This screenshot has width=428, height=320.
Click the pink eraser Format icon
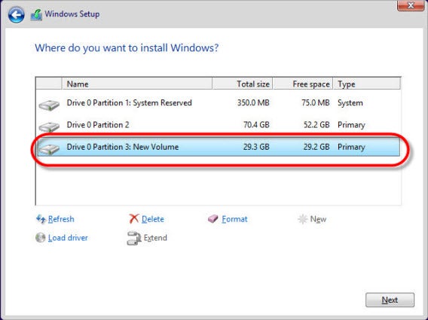tap(213, 219)
